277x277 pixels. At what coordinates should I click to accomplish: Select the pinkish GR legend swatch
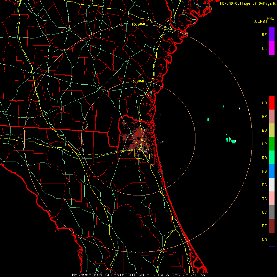pyautogui.click(x=272, y=117)
